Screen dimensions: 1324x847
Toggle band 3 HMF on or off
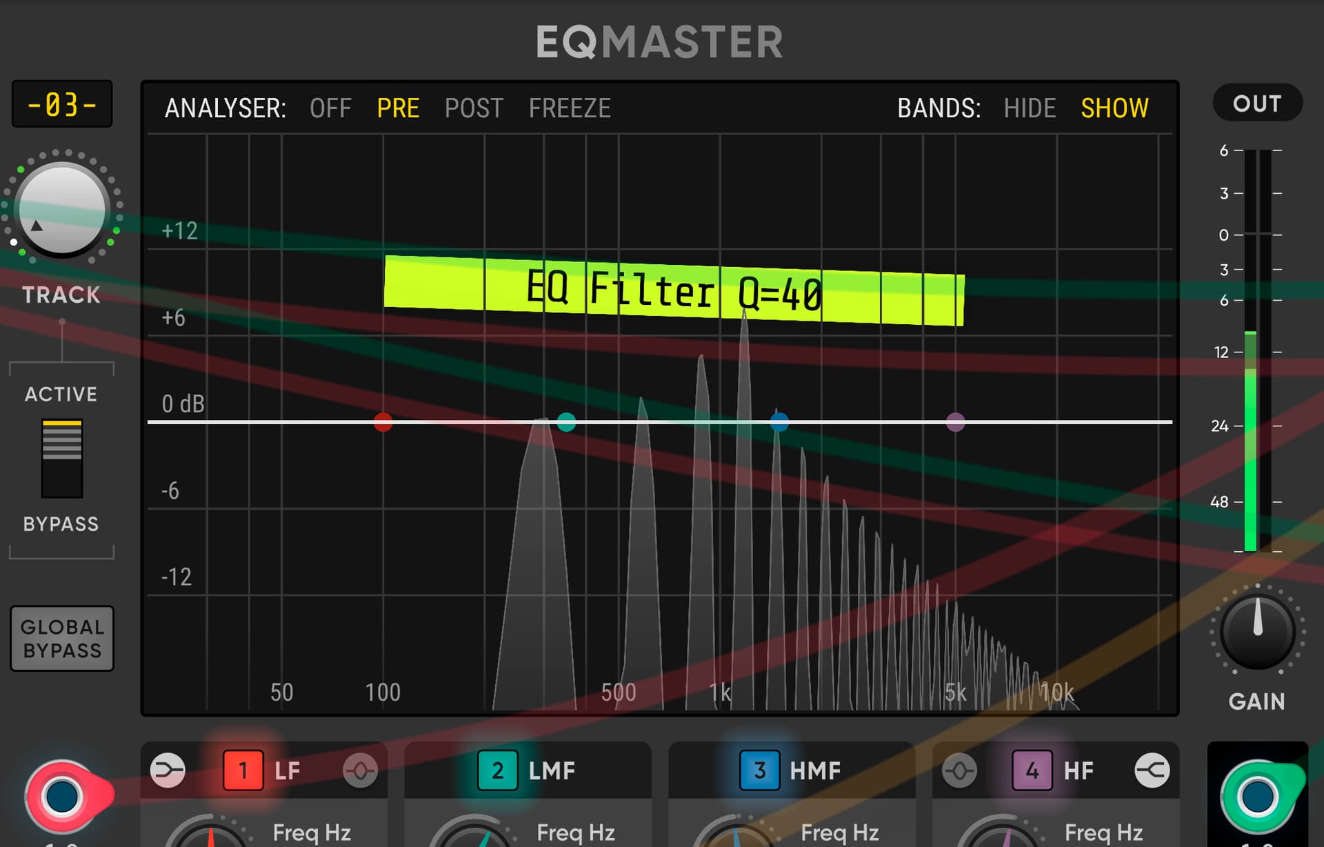tap(759, 770)
